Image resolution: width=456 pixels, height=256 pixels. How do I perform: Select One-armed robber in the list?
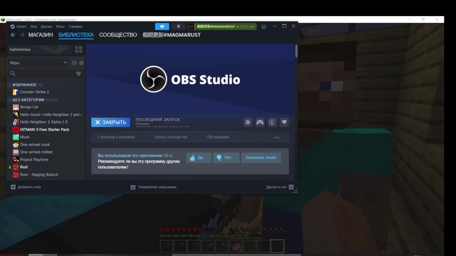(x=36, y=152)
